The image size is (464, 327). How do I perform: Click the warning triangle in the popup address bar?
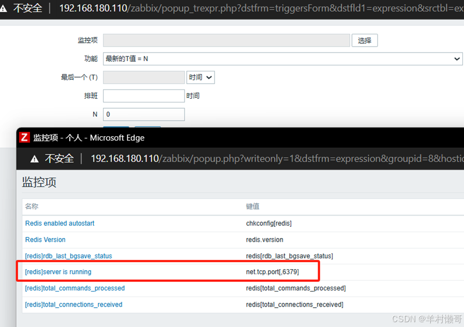tap(35, 159)
